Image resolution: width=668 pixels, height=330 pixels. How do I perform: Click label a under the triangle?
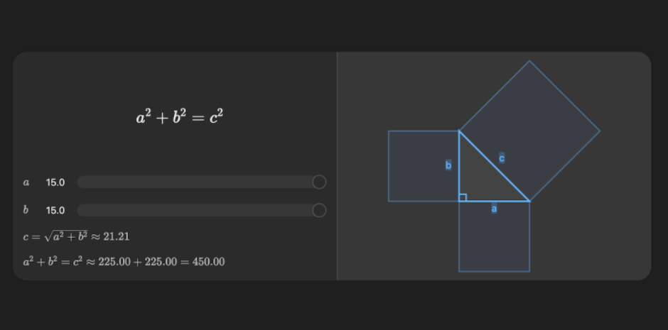tap(494, 209)
